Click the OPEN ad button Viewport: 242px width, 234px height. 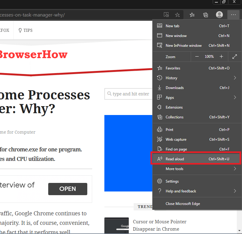click(68, 189)
